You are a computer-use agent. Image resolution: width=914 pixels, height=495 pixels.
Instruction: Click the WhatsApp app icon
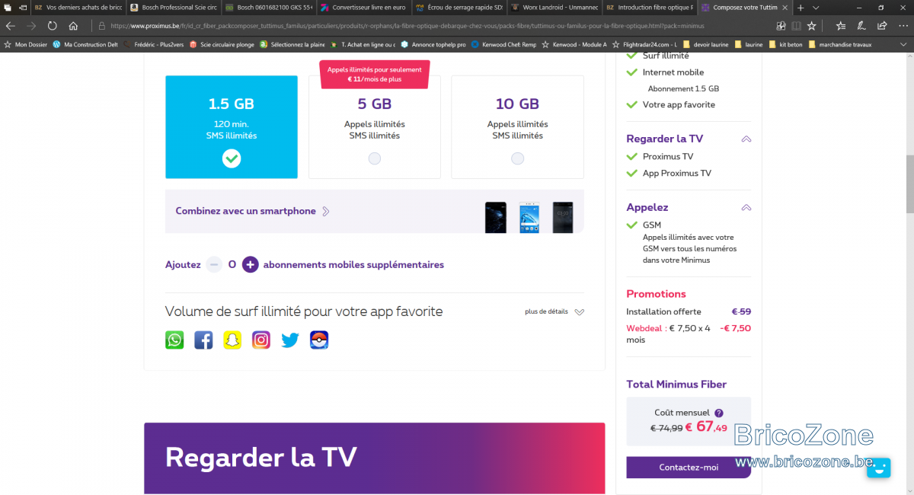click(x=174, y=340)
